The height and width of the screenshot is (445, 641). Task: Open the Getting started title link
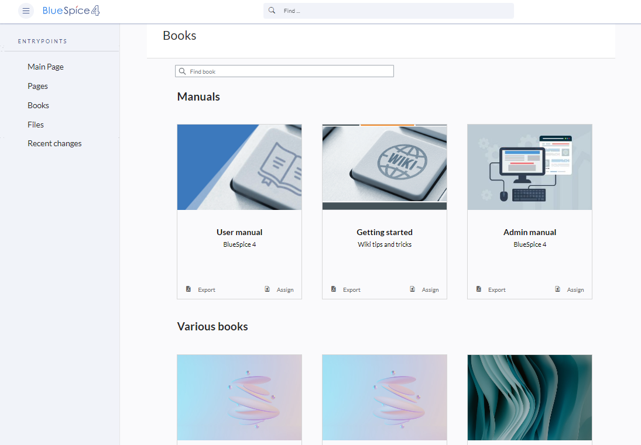[x=385, y=232]
